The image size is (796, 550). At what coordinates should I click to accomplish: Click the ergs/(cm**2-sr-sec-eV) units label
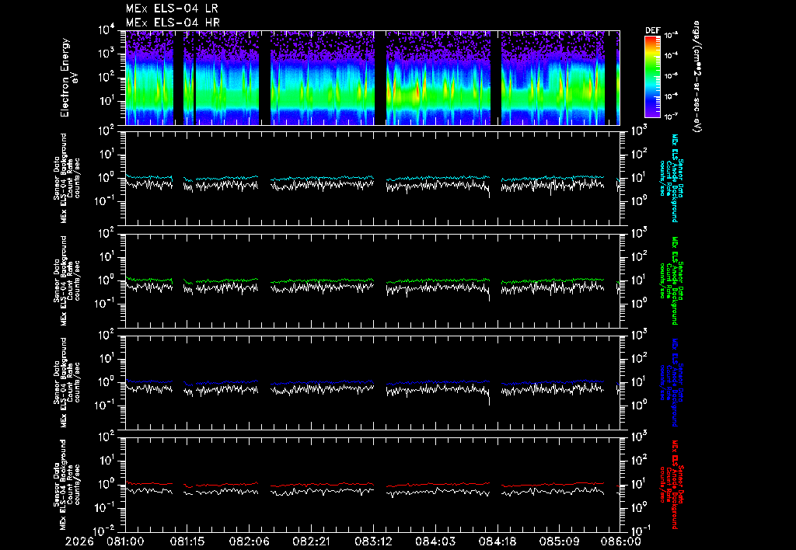[697, 77]
